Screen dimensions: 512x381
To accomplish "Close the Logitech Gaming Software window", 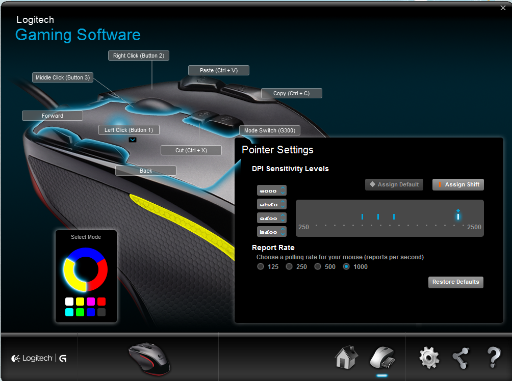I will (x=503, y=8).
